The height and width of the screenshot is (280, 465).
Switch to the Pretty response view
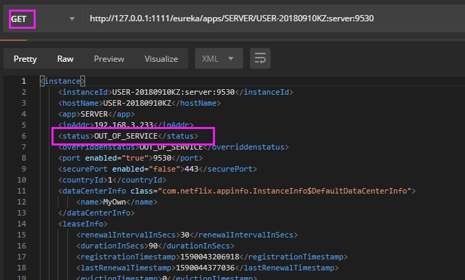click(x=25, y=58)
